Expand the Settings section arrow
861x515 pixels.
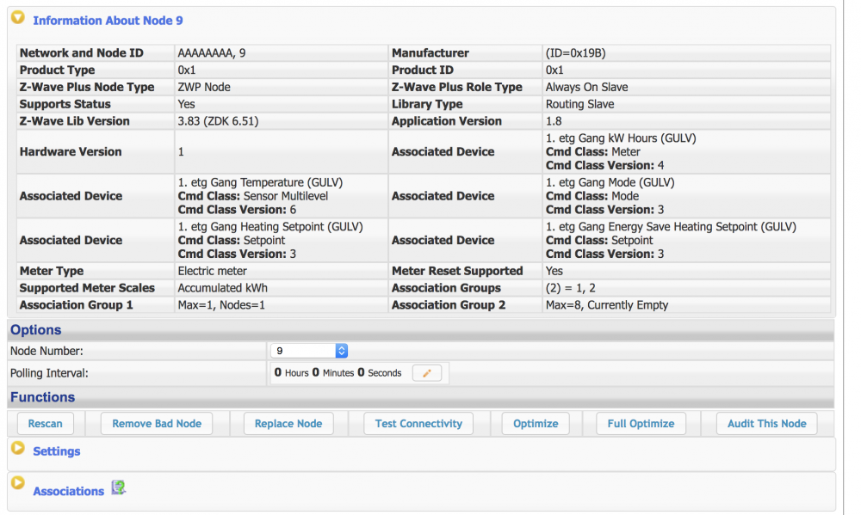(17, 448)
